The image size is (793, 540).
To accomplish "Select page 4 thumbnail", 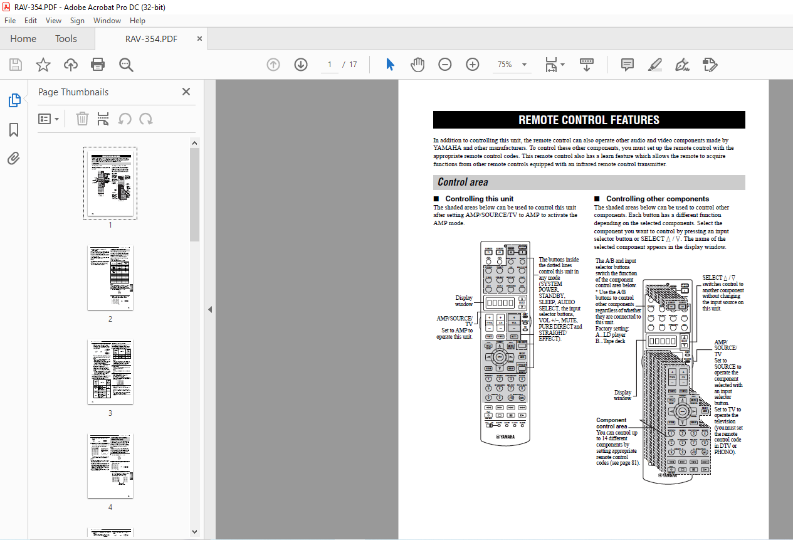I will [x=110, y=466].
